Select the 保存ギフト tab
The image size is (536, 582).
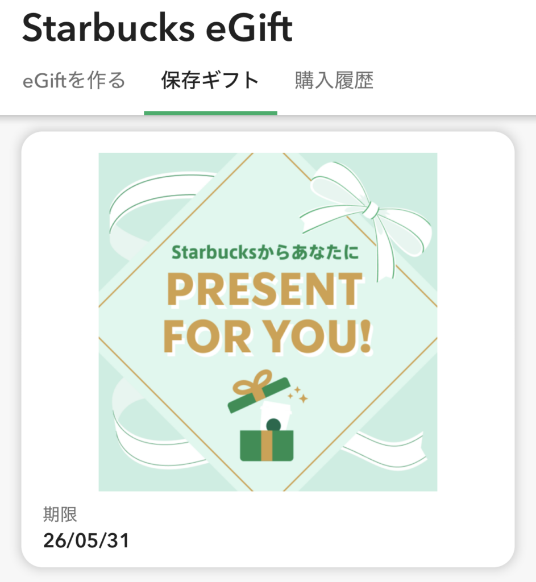(x=210, y=81)
